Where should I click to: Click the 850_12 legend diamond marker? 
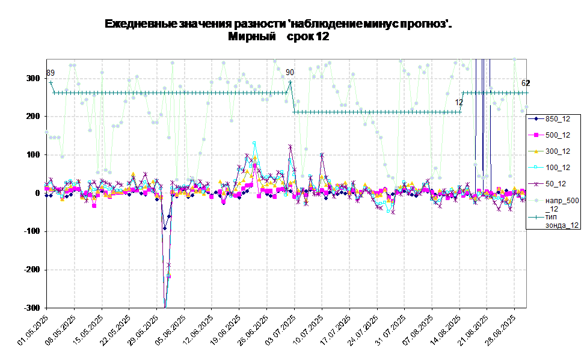pyautogui.click(x=535, y=119)
